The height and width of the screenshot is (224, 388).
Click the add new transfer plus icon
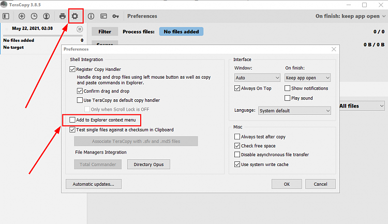[x=22, y=16]
